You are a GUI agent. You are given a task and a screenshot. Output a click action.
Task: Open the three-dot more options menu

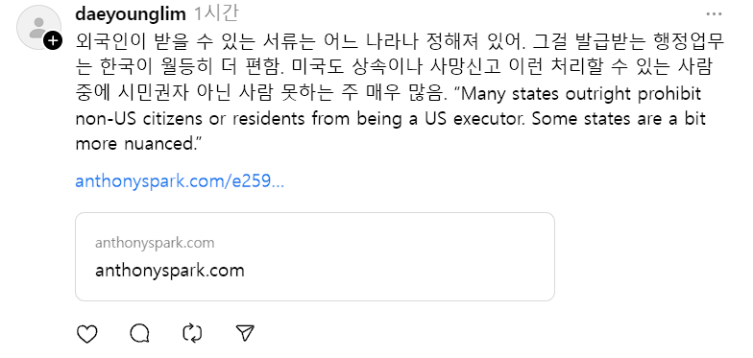715,13
